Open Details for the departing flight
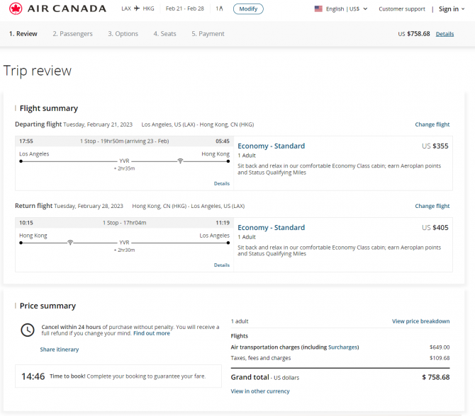475x416 pixels. (222, 183)
